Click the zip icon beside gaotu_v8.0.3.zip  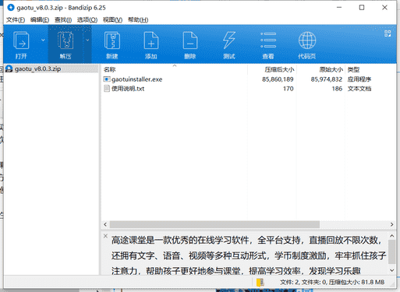[x=9, y=69]
